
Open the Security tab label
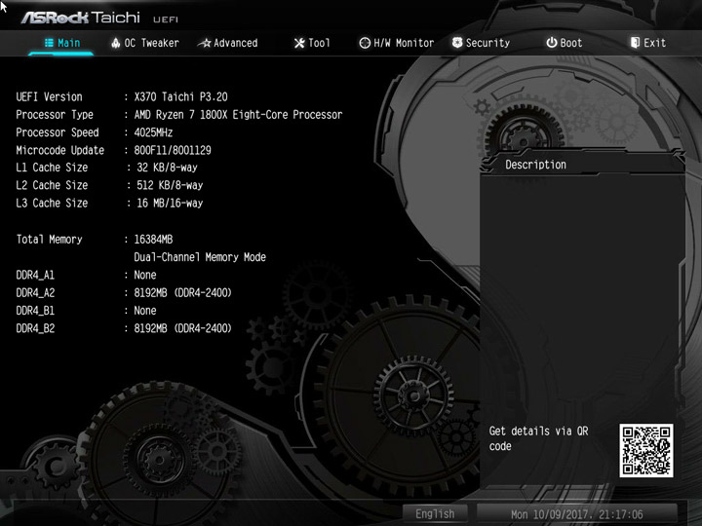tap(488, 43)
